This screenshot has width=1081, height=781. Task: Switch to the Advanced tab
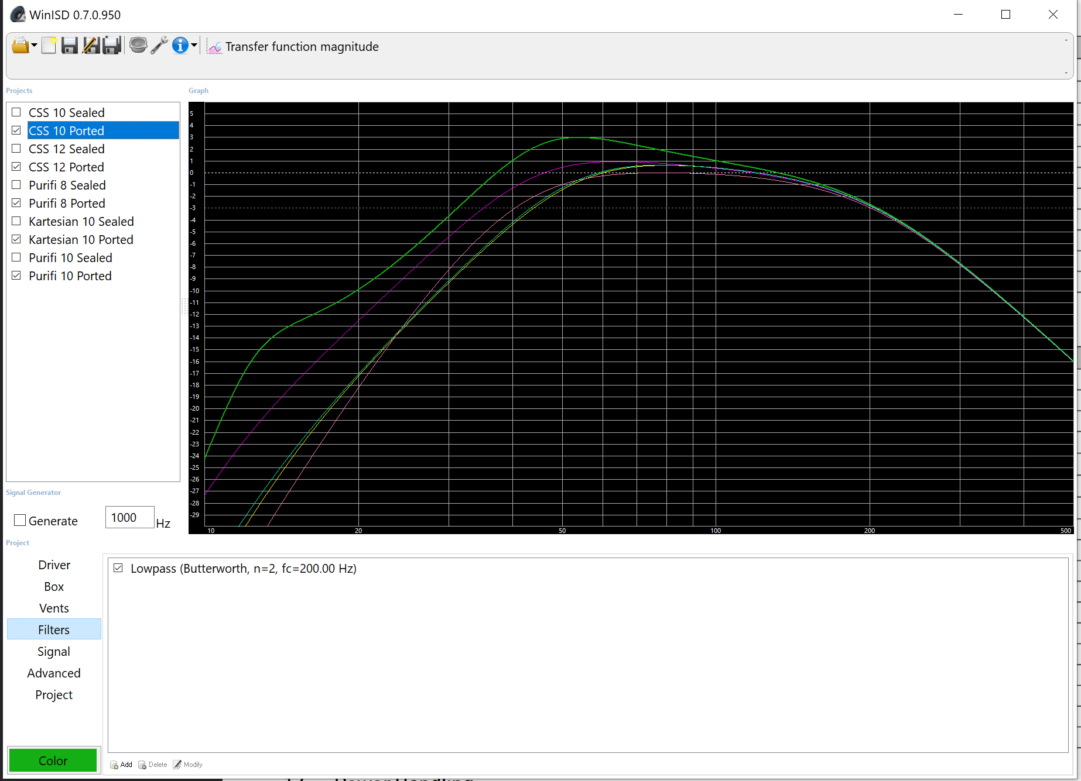pyautogui.click(x=54, y=673)
